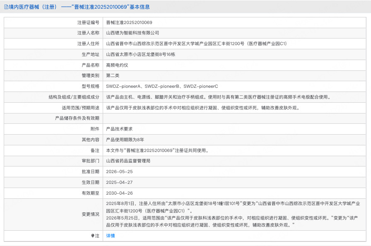
Task: Select registration number value 晋械注准20252010069
Action: click(x=129, y=22)
